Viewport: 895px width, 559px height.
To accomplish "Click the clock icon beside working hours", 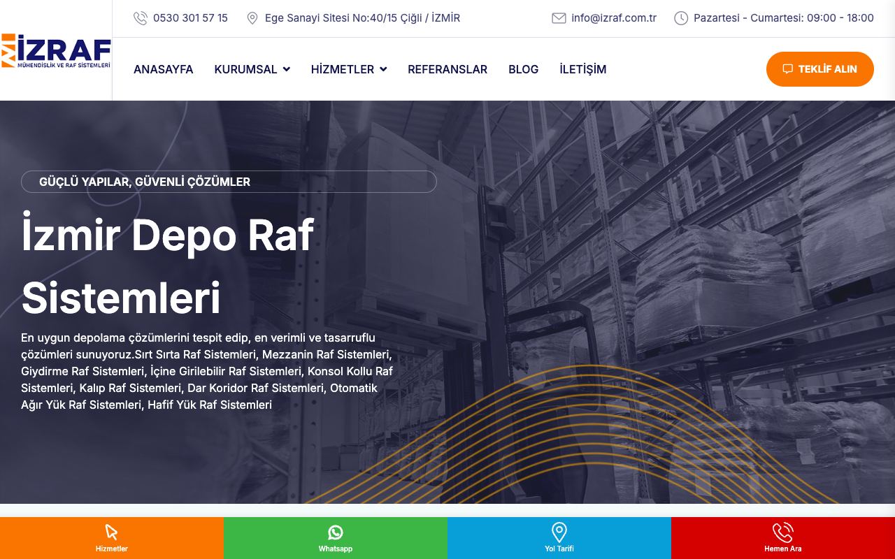I will pyautogui.click(x=681, y=18).
